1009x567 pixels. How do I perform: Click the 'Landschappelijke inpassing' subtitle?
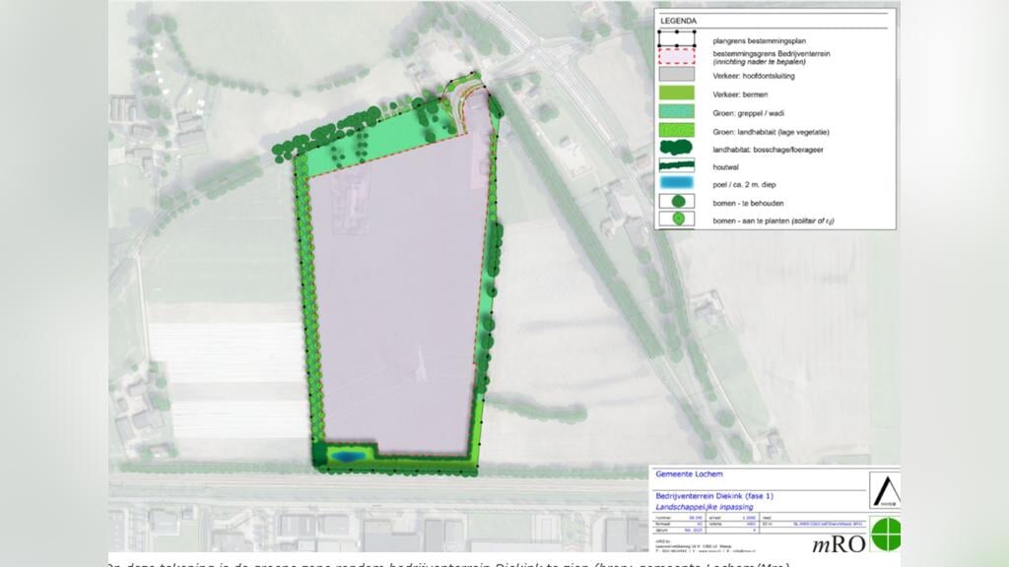pyautogui.click(x=704, y=507)
